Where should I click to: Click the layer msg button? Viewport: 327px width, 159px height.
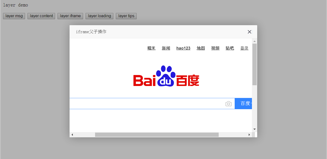[14, 16]
